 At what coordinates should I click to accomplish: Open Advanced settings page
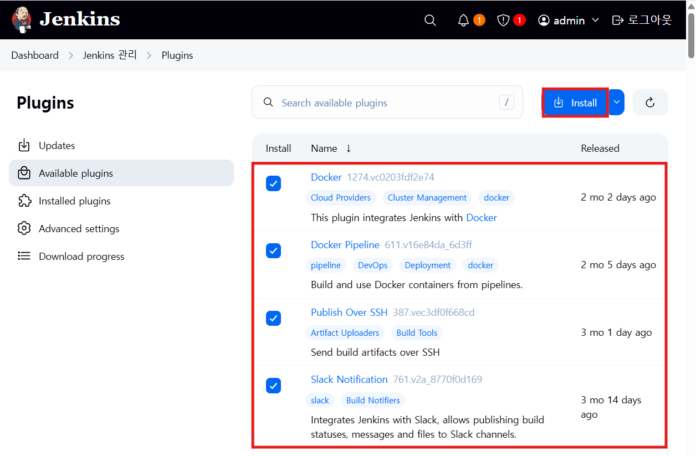coord(121,229)
